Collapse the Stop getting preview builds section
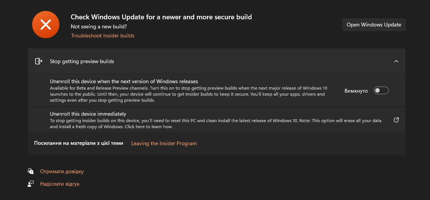Image resolution: width=430 pixels, height=200 pixels. pos(396,61)
